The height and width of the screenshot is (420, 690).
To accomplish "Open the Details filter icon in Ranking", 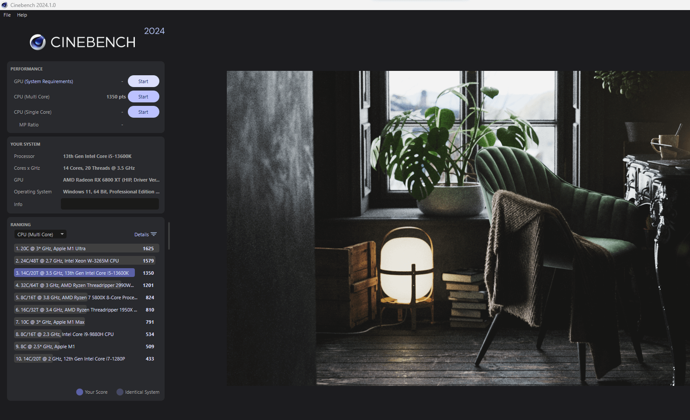I will pyautogui.click(x=154, y=234).
